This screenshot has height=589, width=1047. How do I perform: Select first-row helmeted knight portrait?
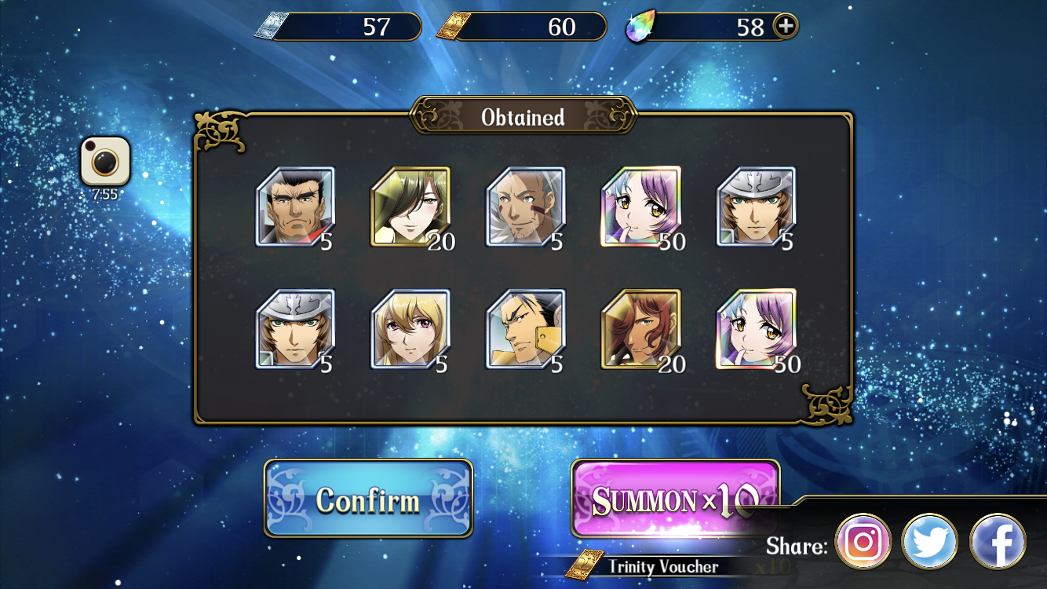coord(756,207)
